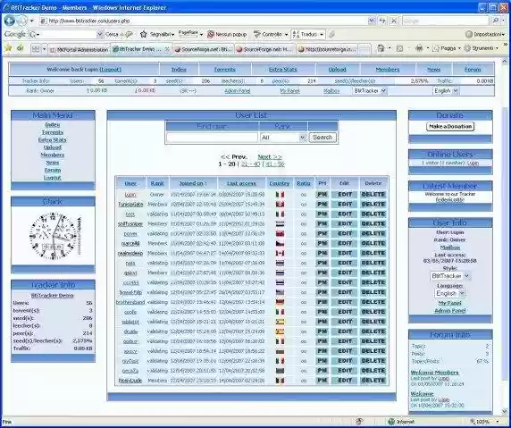Screen dimensions: 511x428
Task: Click the Home icon in the IE command bar
Action: coord(381,48)
